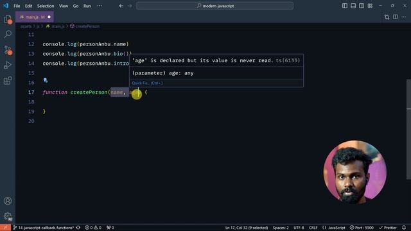The image size is (411, 231).
Task: Open the Extensions view
Action: 8,80
